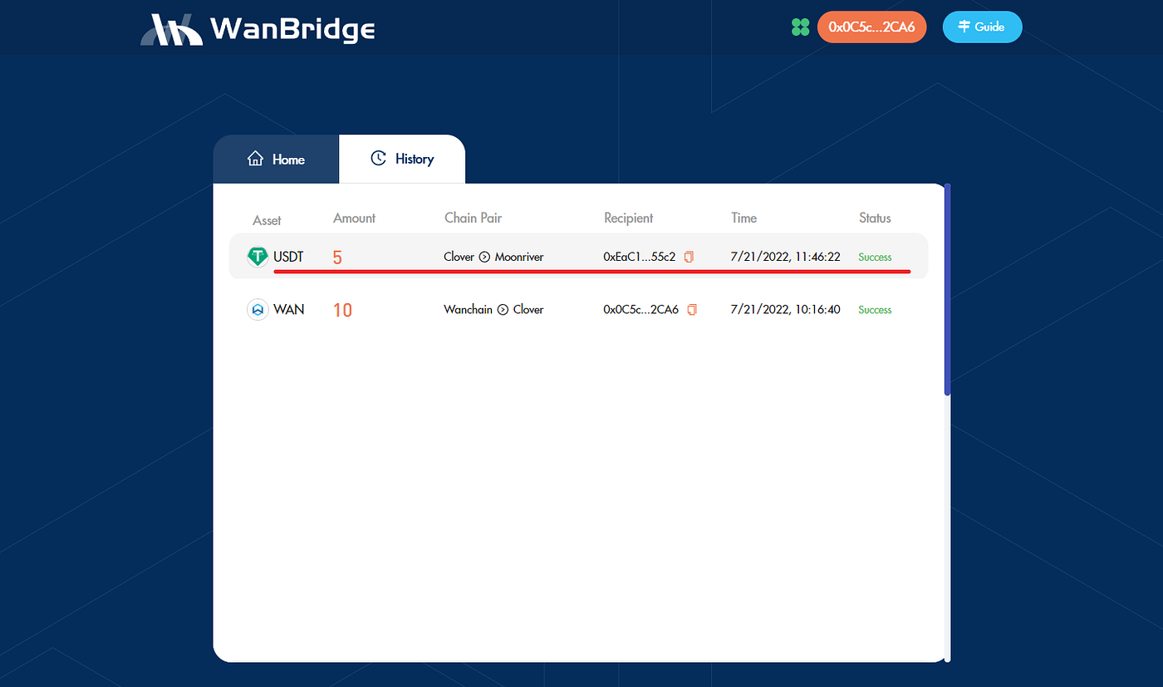Open the Guide button

tap(982, 27)
